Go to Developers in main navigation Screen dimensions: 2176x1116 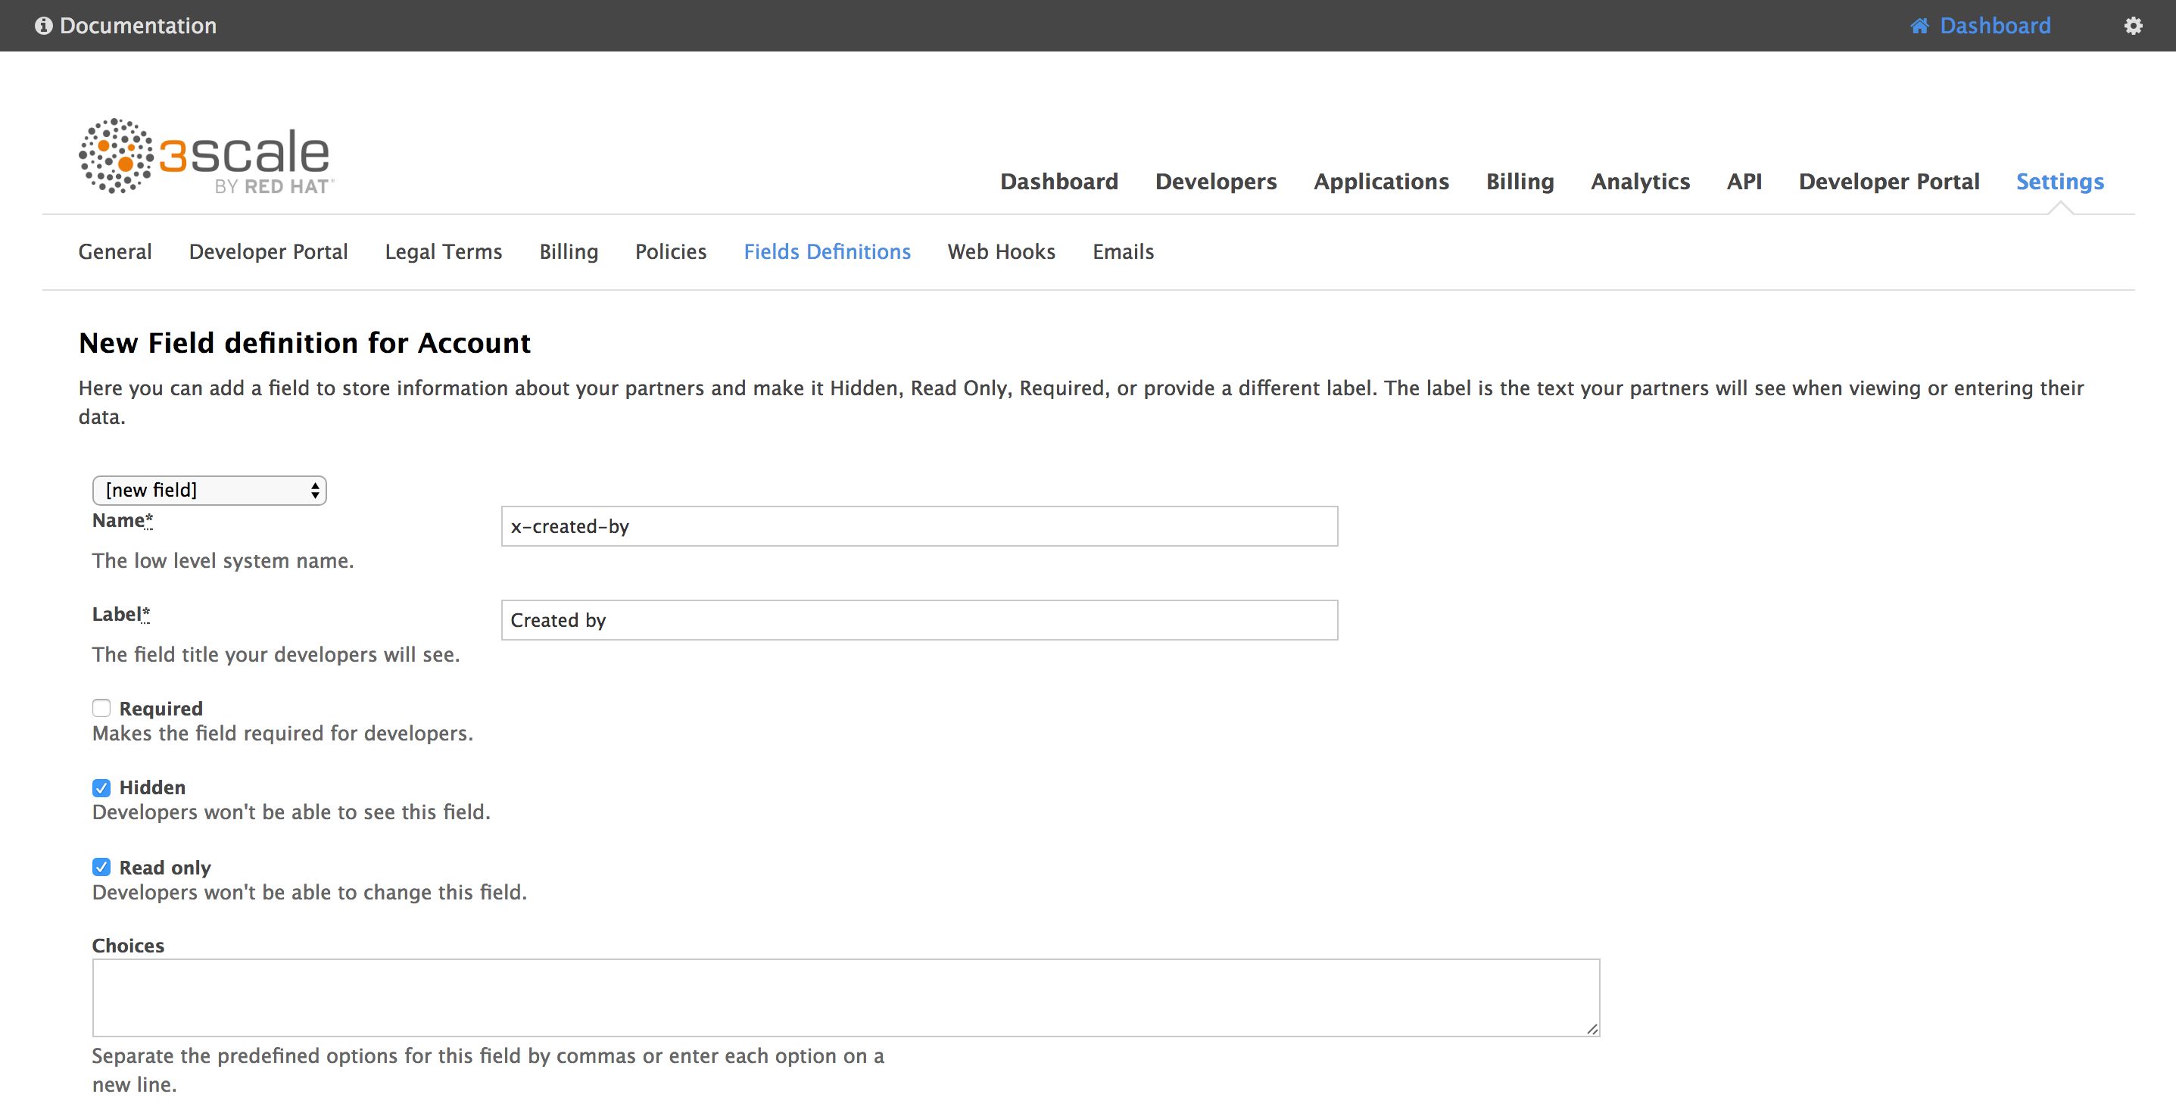coord(1215,182)
